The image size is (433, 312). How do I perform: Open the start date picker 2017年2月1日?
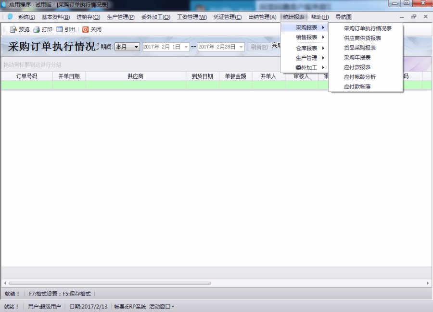coord(166,47)
